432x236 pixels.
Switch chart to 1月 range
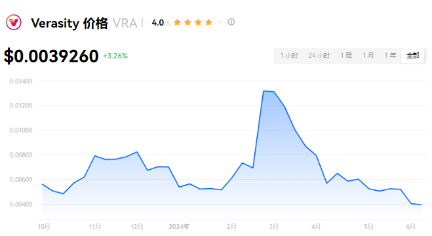click(368, 56)
